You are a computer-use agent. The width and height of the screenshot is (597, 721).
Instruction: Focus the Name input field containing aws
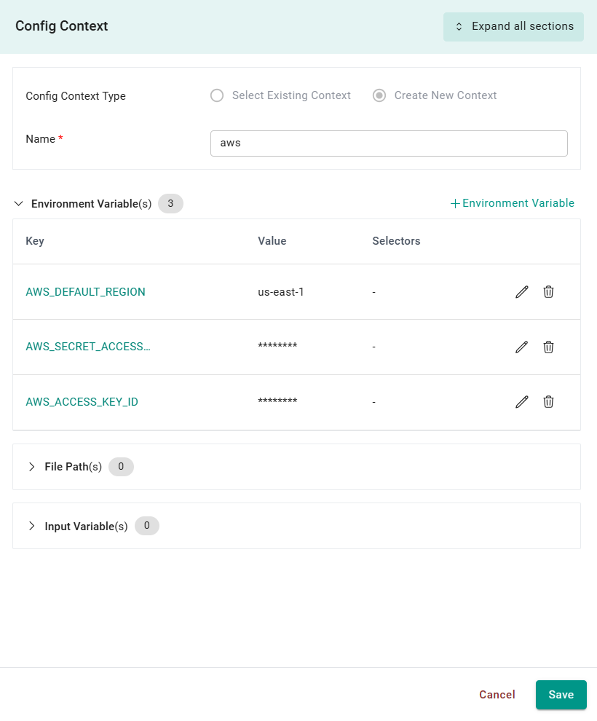point(389,143)
